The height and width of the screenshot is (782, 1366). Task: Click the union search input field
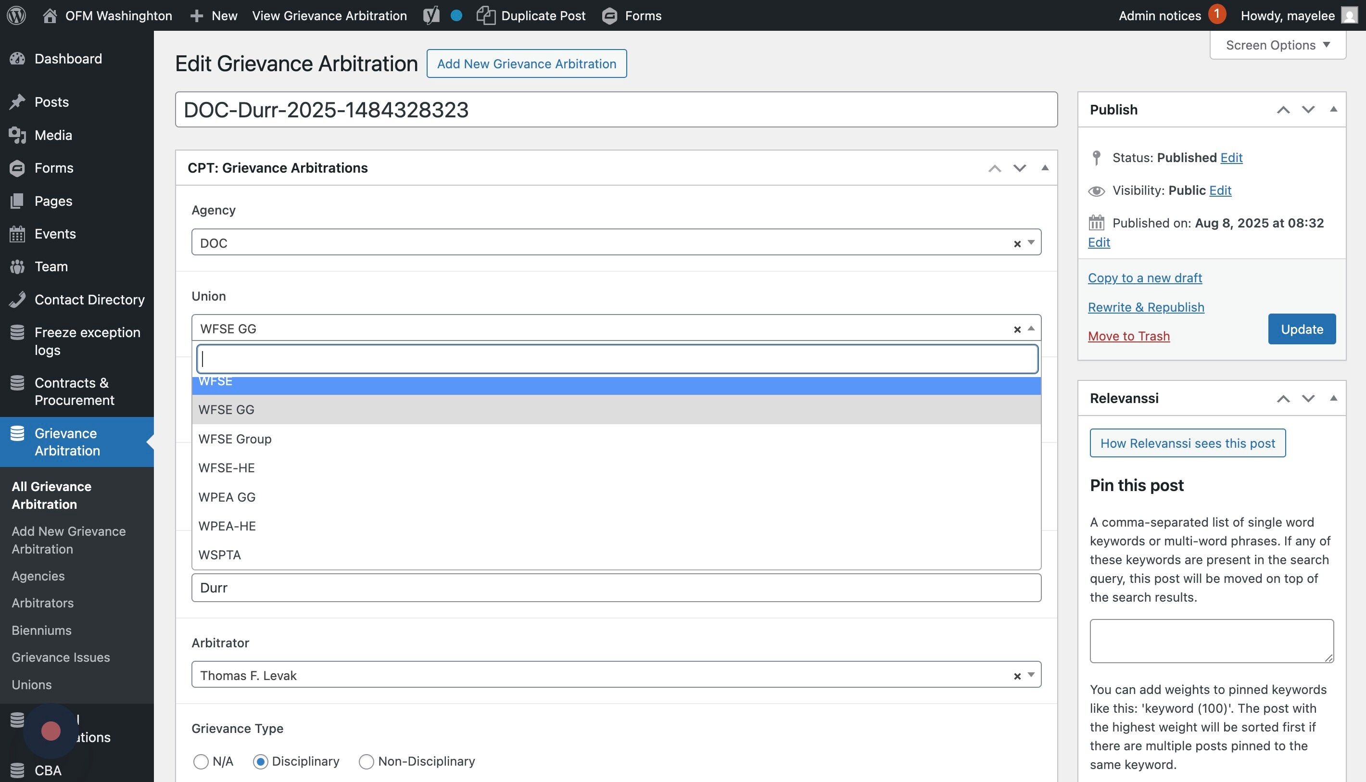(617, 359)
